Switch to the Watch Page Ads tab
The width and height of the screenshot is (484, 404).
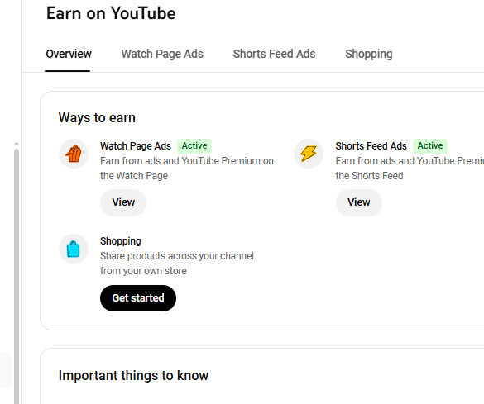click(x=162, y=54)
